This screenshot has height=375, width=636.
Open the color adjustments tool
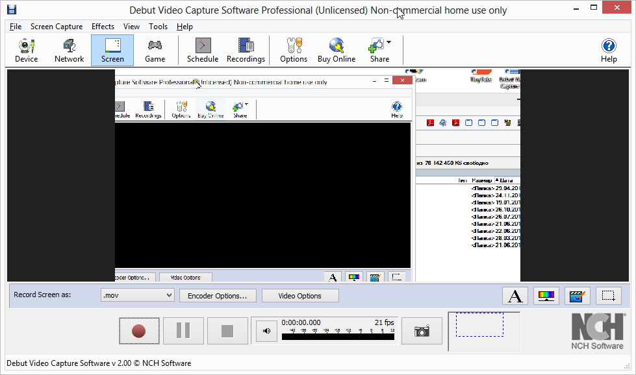pyautogui.click(x=546, y=296)
